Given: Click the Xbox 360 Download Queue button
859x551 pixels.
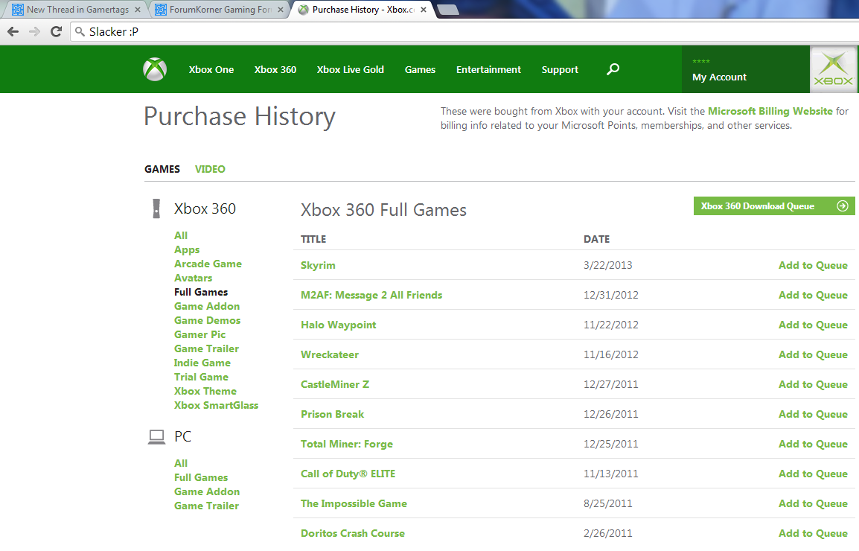Looking at the screenshot, I should pos(774,206).
